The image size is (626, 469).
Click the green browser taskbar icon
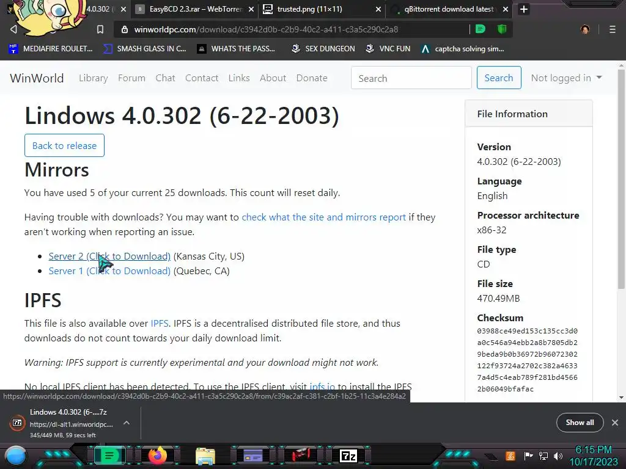[109, 456]
